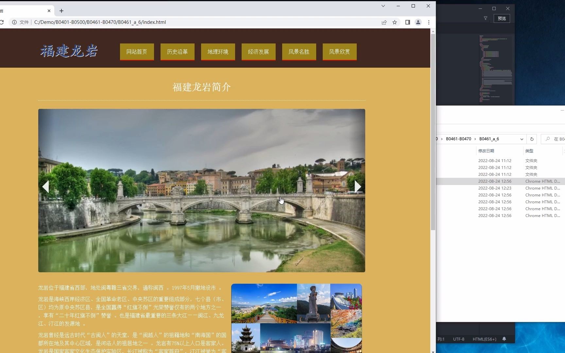Click the browser reload icon

pos(2,22)
